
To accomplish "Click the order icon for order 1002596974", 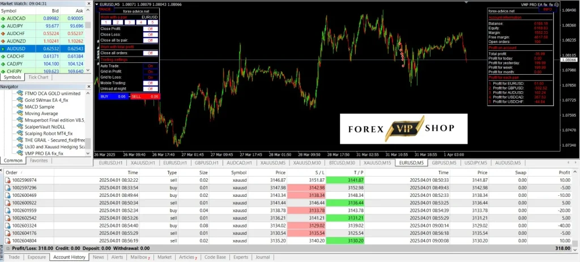I will pyautogui.click(x=7, y=180).
